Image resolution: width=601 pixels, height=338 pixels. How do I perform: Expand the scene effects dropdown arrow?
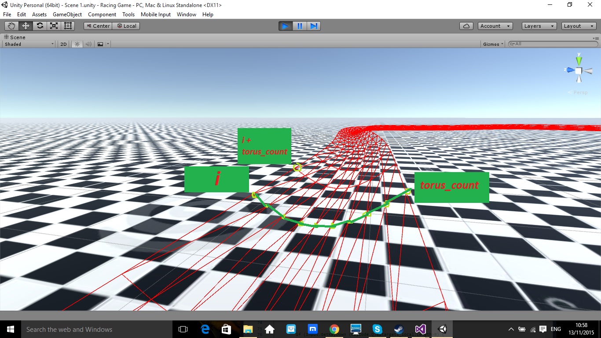click(108, 44)
